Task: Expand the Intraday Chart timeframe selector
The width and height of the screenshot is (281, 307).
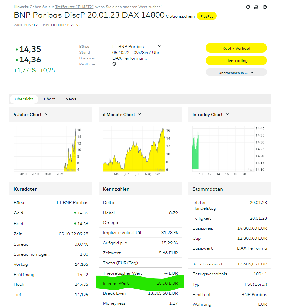Action: [x=227, y=114]
